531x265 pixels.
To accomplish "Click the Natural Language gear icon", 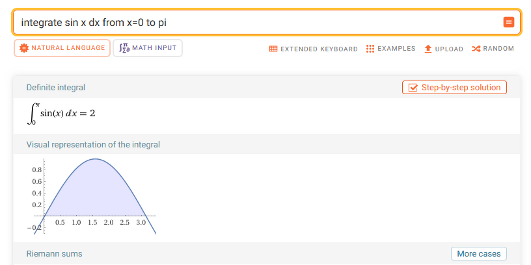I will 24,48.
